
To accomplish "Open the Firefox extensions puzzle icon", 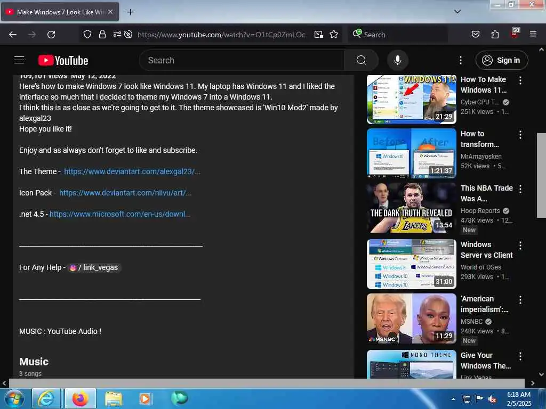I will coord(495,35).
